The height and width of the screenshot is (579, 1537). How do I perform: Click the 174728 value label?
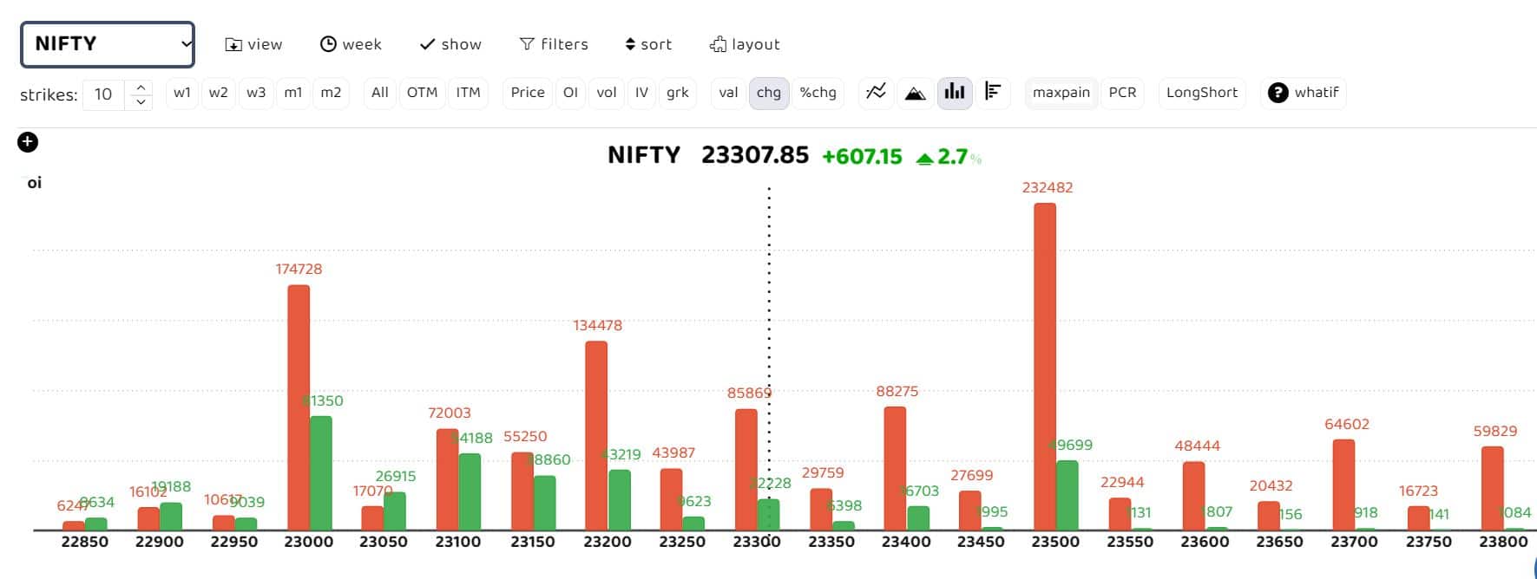299,269
